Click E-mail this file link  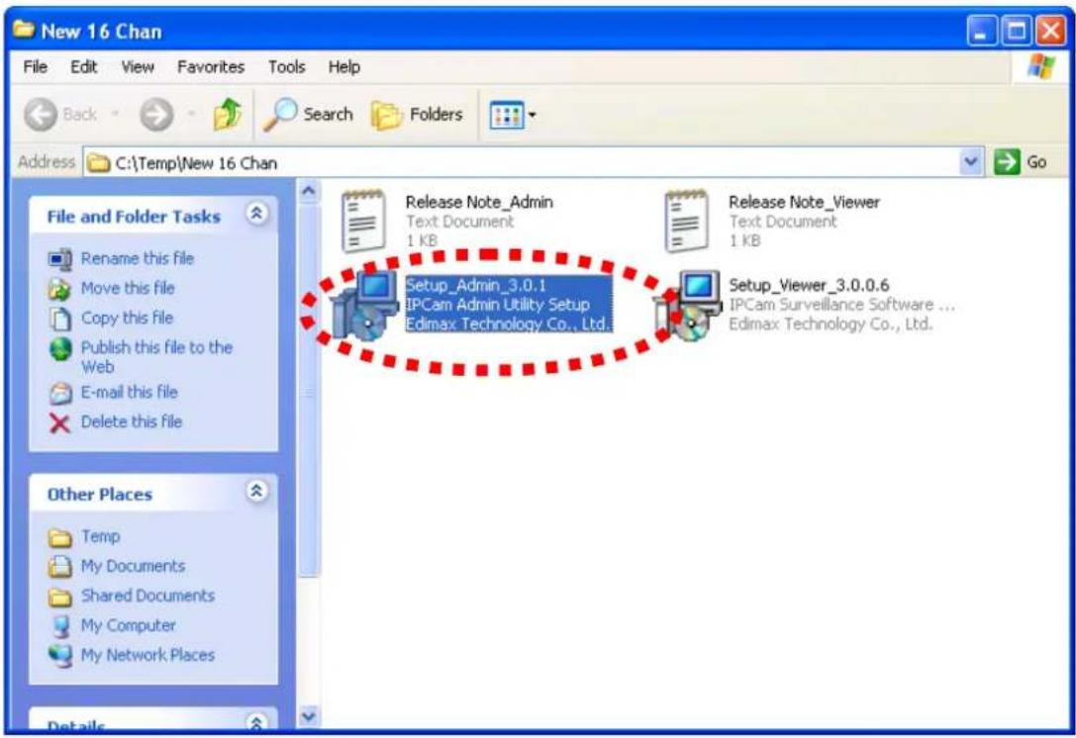point(129,393)
